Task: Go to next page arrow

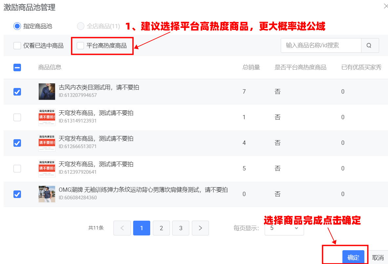Action: 200,228
